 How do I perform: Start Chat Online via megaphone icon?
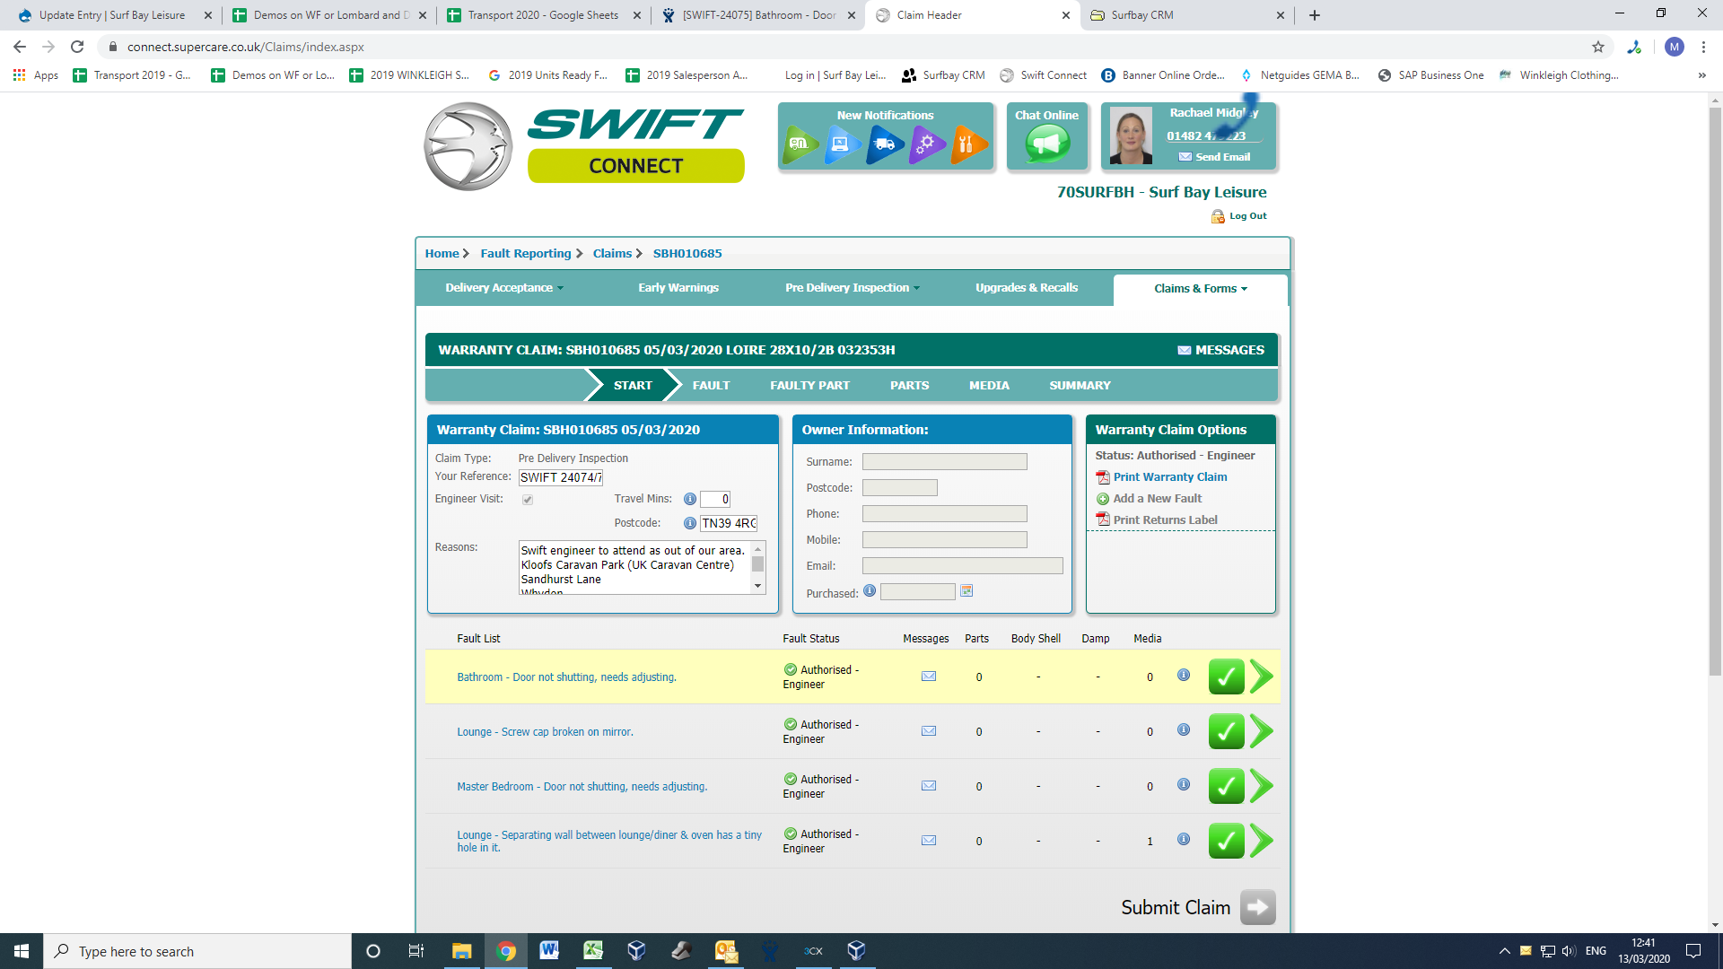1046,144
